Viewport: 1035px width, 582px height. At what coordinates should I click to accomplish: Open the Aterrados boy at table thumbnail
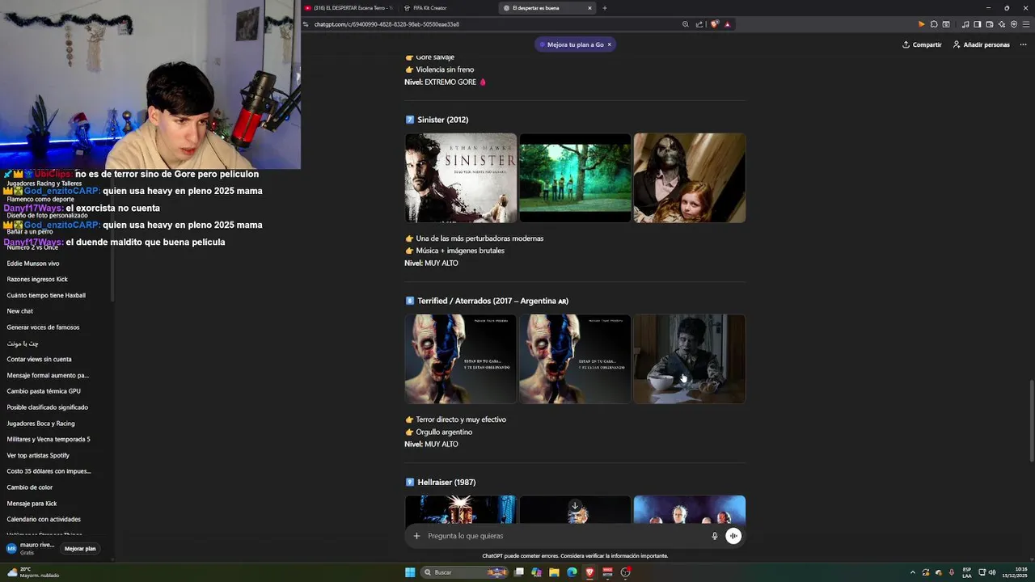click(690, 359)
